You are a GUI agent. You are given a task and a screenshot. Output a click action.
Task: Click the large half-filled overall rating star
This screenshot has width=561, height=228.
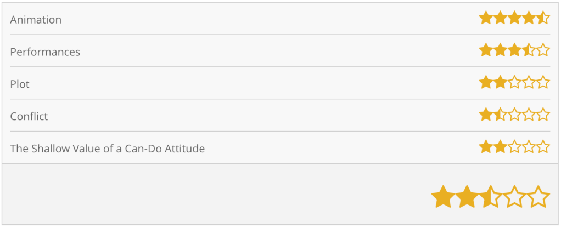[490, 197]
